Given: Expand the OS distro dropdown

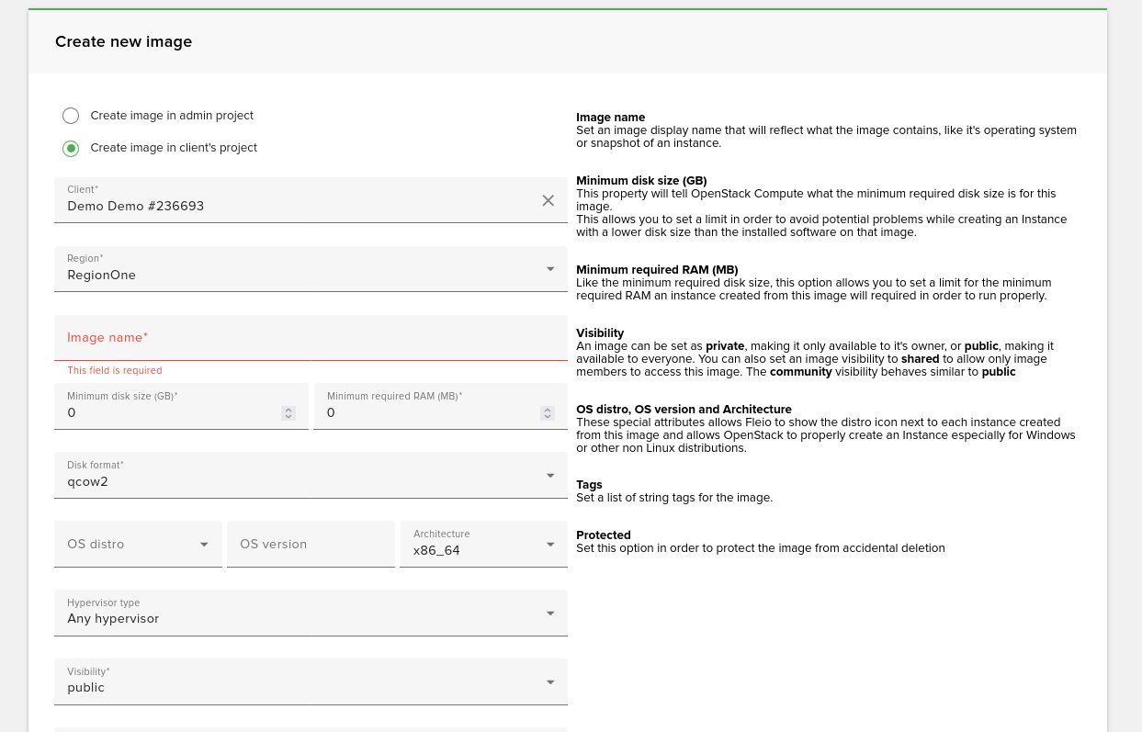Looking at the screenshot, I should point(138,545).
